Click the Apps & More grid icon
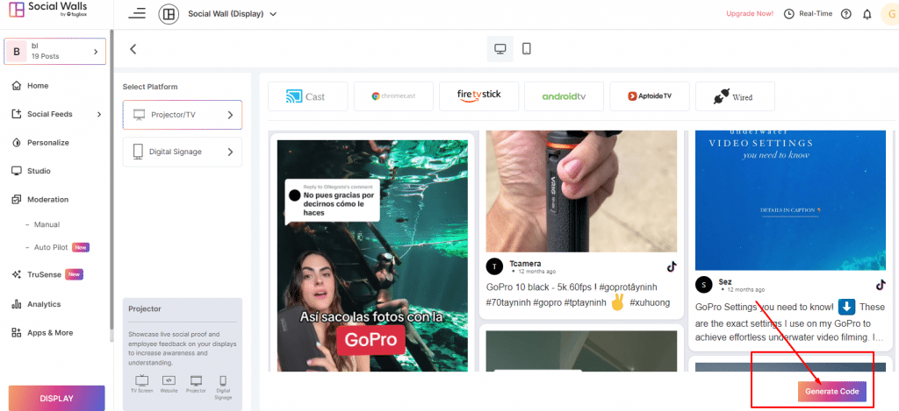 point(17,333)
